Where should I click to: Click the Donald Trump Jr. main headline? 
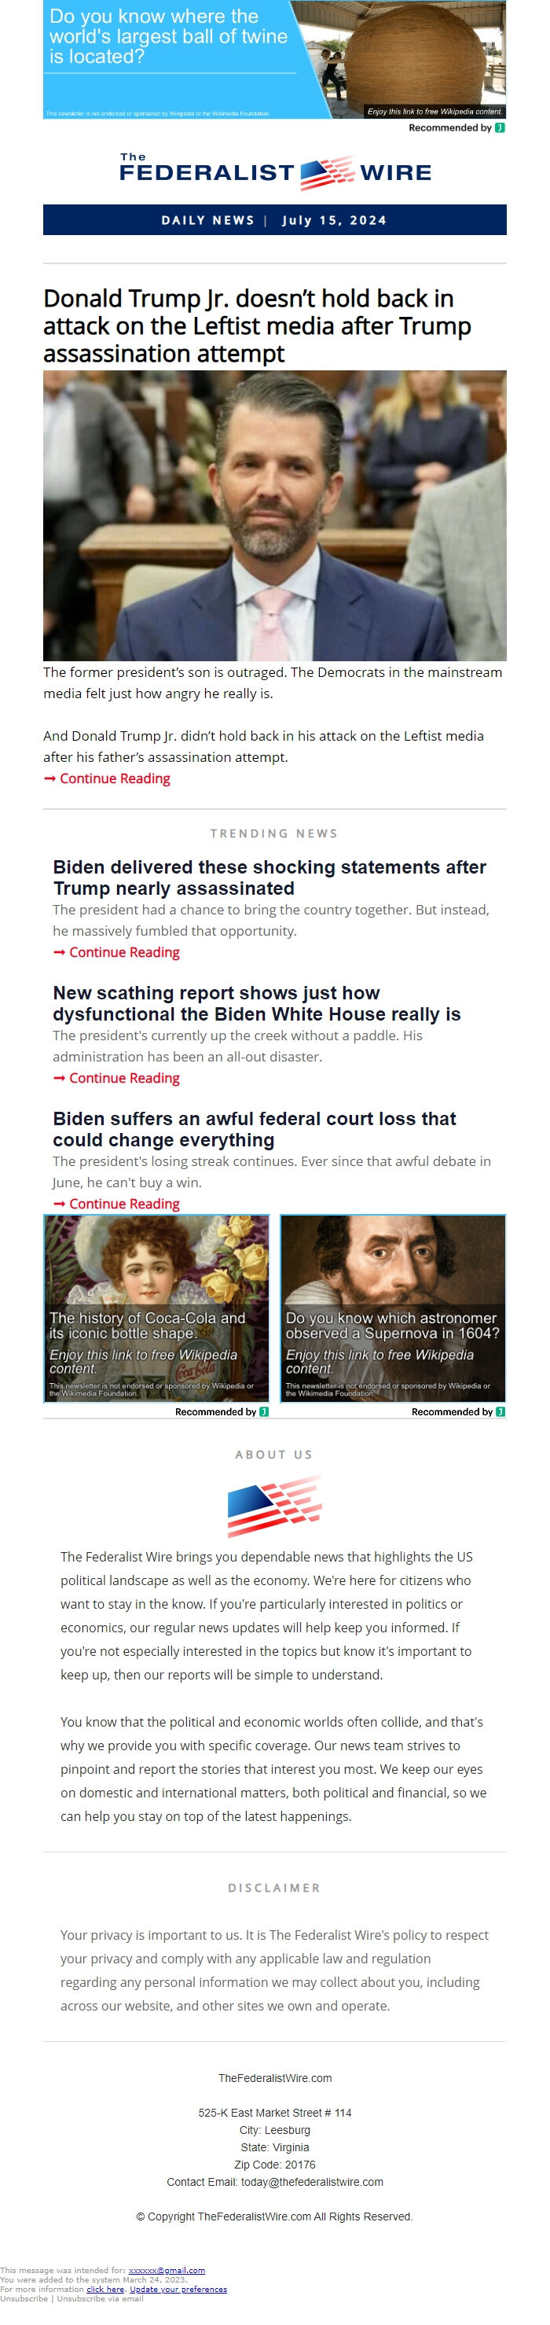click(x=257, y=326)
